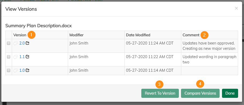Screen dimensions: 244x105
Task: Click the export icon next to version 1.1
Action: (x=28, y=57)
